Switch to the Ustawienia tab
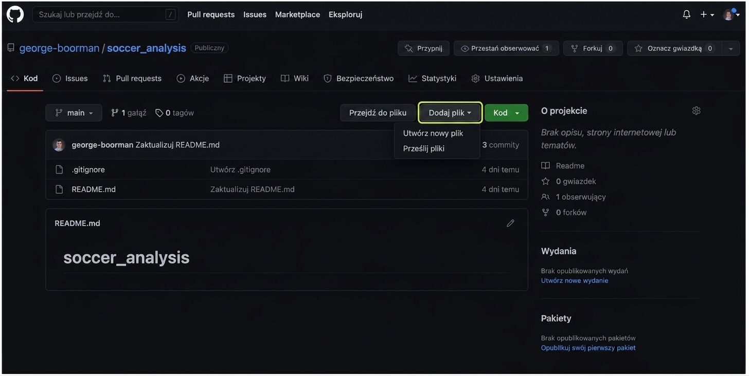 tap(497, 78)
